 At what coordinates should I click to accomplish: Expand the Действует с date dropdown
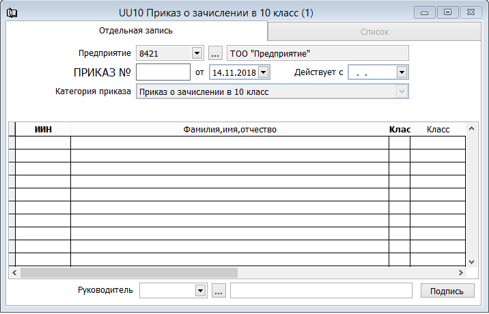[402, 72]
